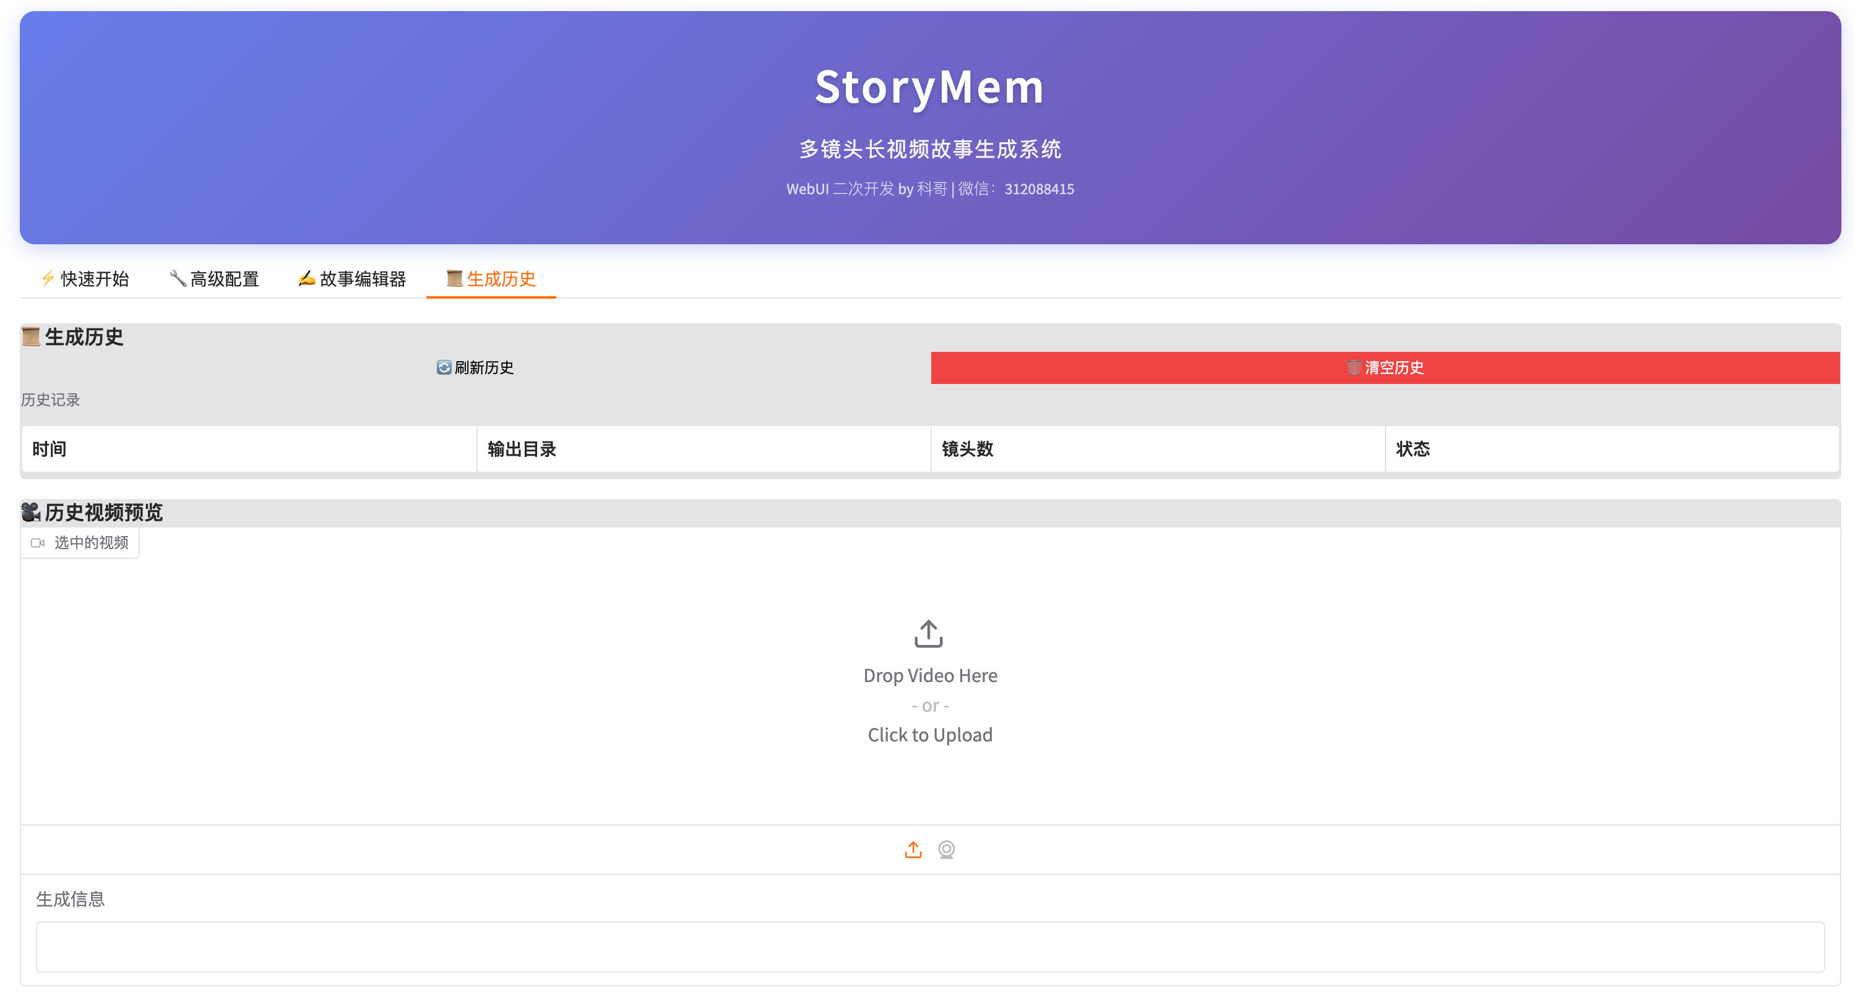The image size is (1855, 1003).
Task: Click the 镜头数 column header
Action: 967,449
